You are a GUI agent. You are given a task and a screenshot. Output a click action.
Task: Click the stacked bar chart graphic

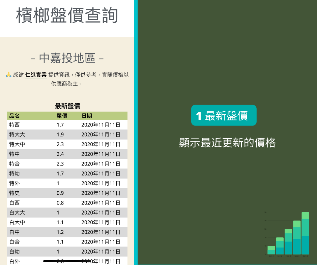tap(287, 234)
